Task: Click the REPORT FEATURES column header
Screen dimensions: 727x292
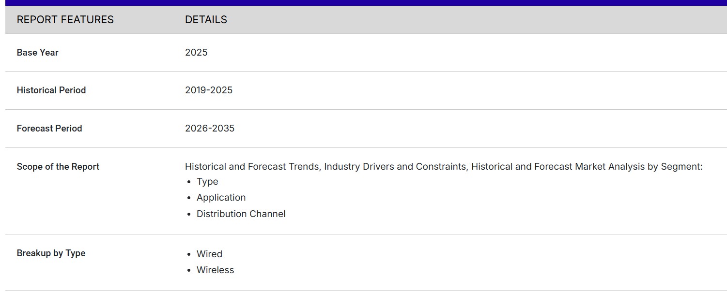Action: pyautogui.click(x=65, y=20)
